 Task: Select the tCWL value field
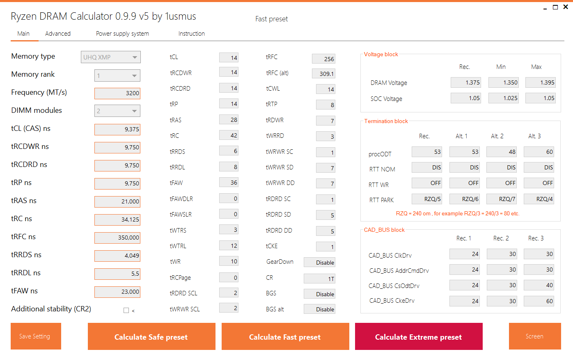325,89
